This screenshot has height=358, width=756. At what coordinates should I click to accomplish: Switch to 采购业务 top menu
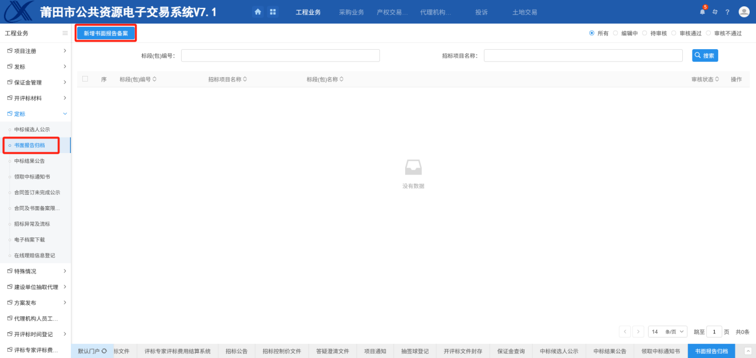[351, 12]
